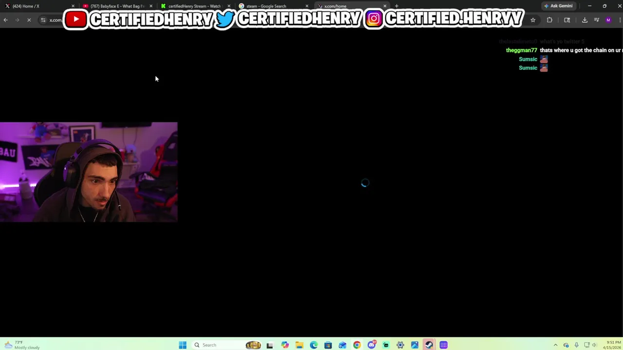The height and width of the screenshot is (350, 623).
Task: Go back to the previous page
Action: pos(5,20)
